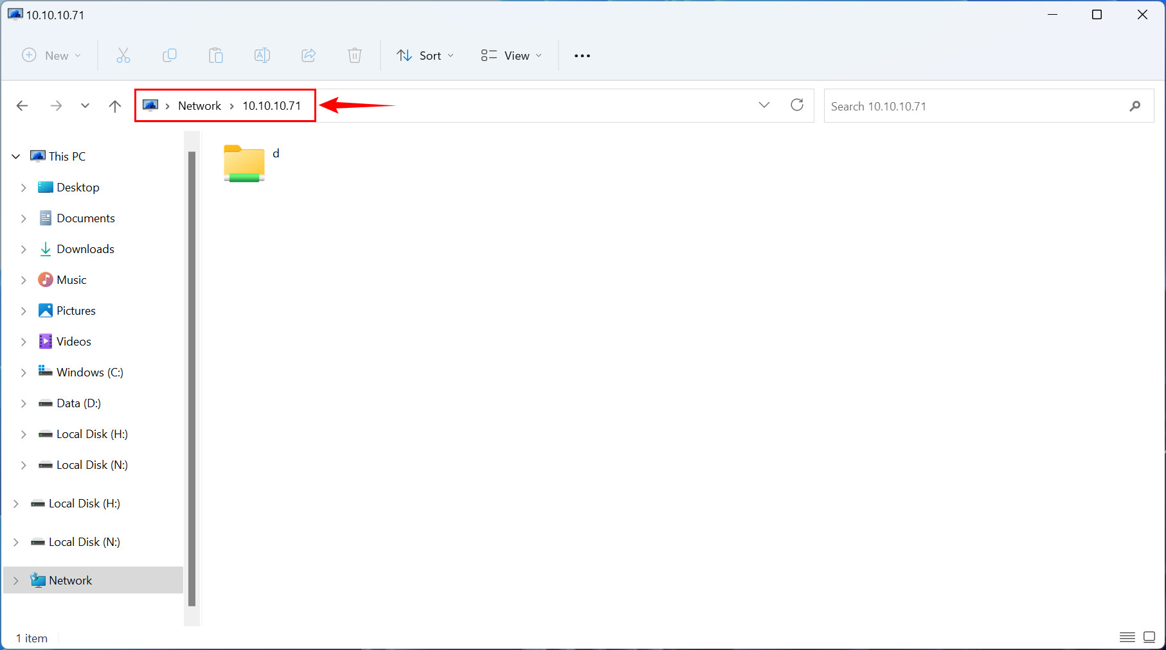Click the Paste clipboard icon
This screenshot has width=1166, height=650.
coord(216,56)
